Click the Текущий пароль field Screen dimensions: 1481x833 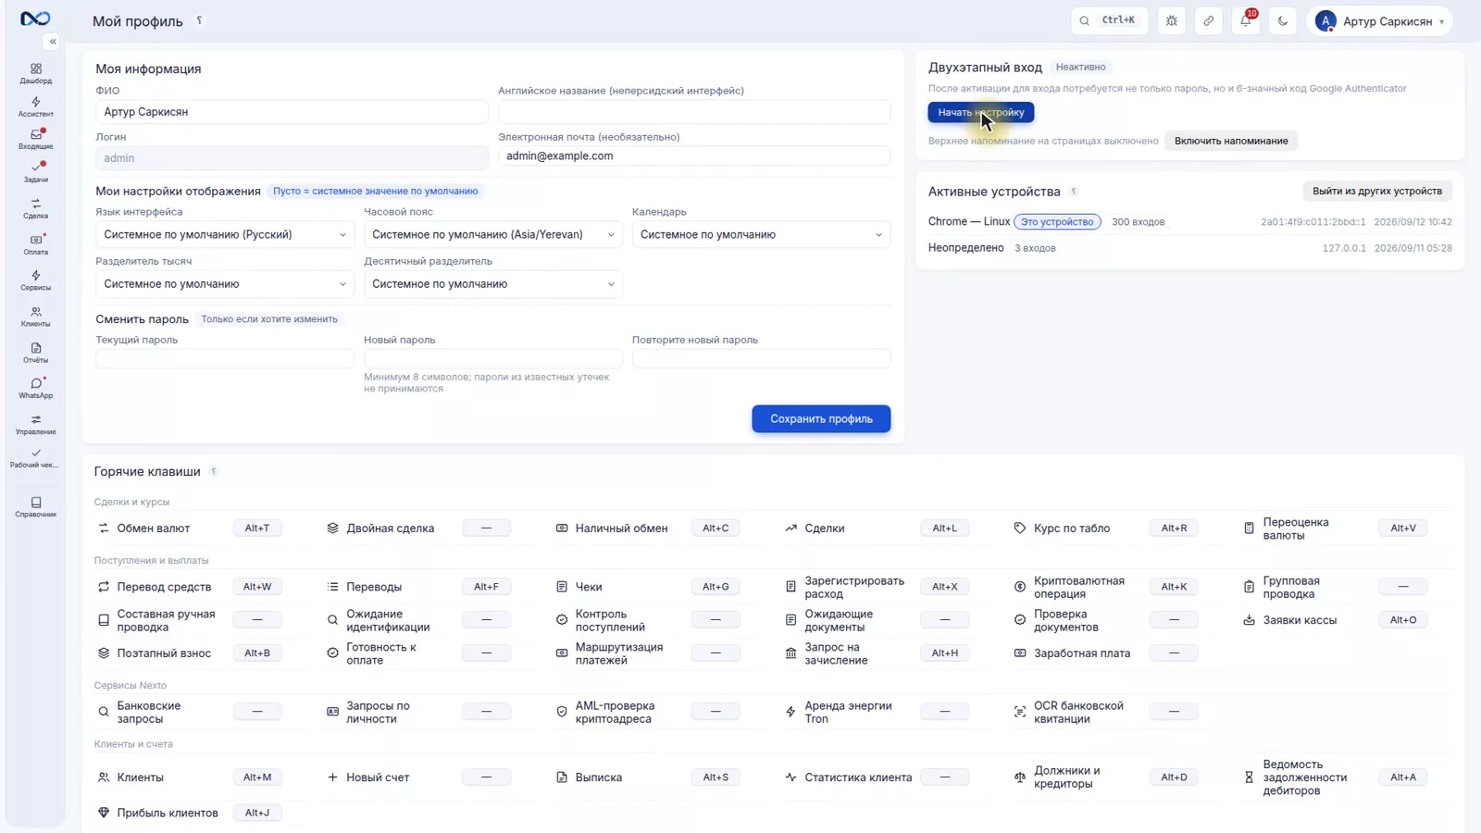[225, 358]
